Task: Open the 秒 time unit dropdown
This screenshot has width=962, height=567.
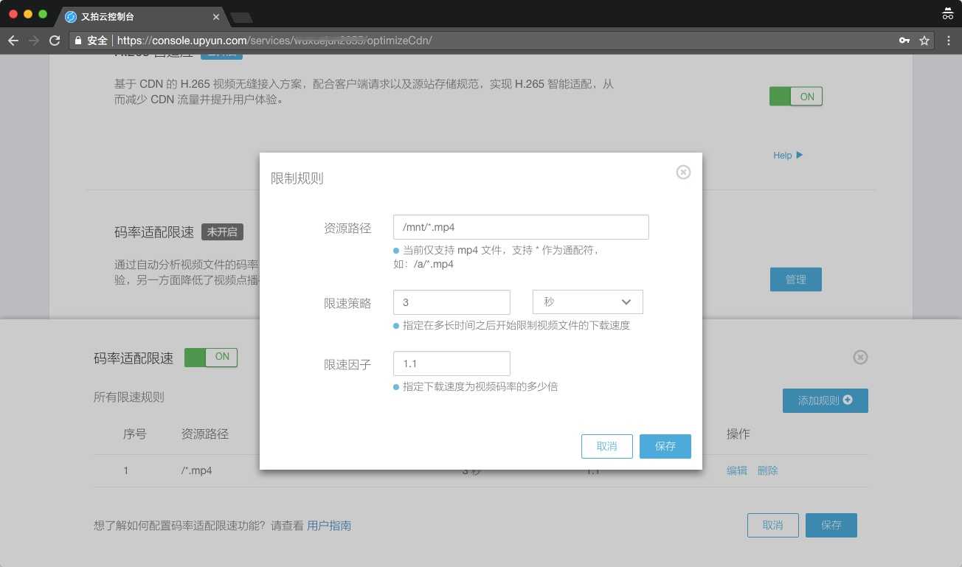Action: pos(587,302)
